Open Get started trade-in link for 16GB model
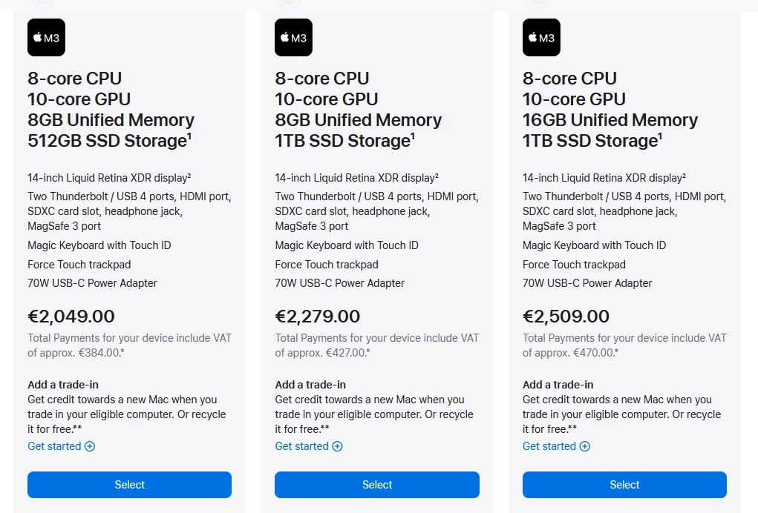Image resolution: width=758 pixels, height=513 pixels. pos(556,446)
